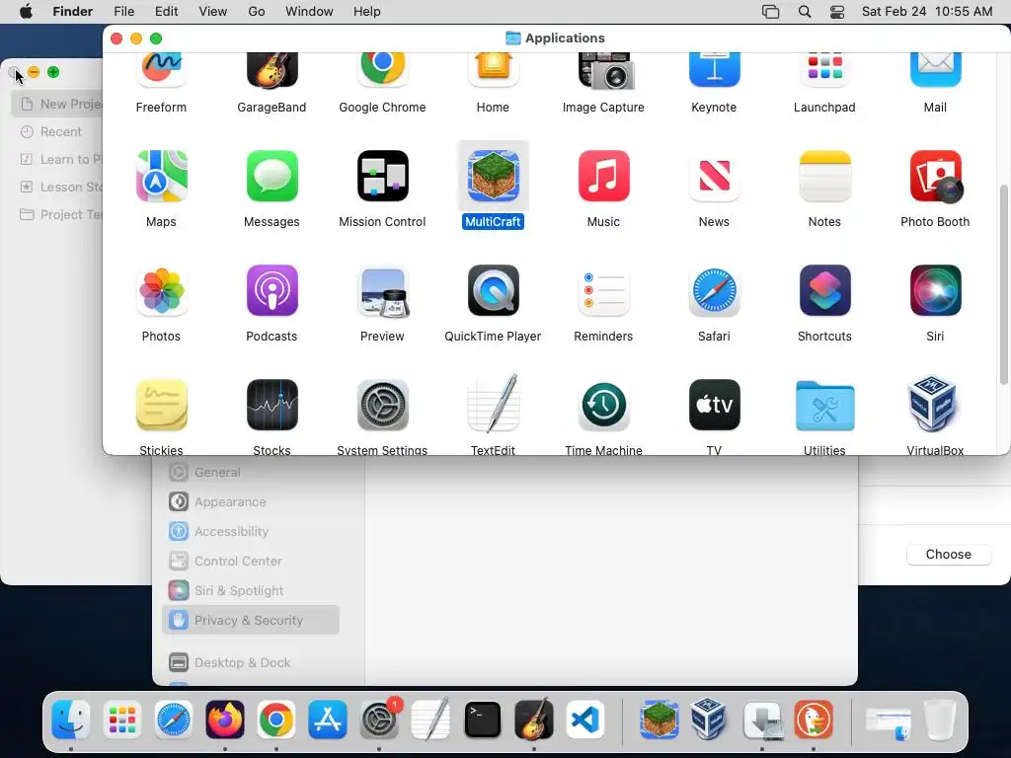Open the Window menu
Screen dimensions: 1011x758
(x=309, y=12)
